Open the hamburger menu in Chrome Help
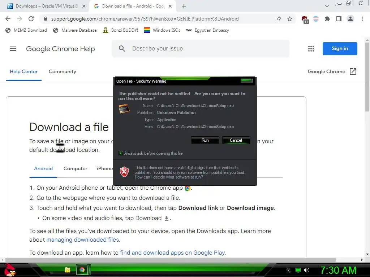370x277 pixels. [x=13, y=49]
